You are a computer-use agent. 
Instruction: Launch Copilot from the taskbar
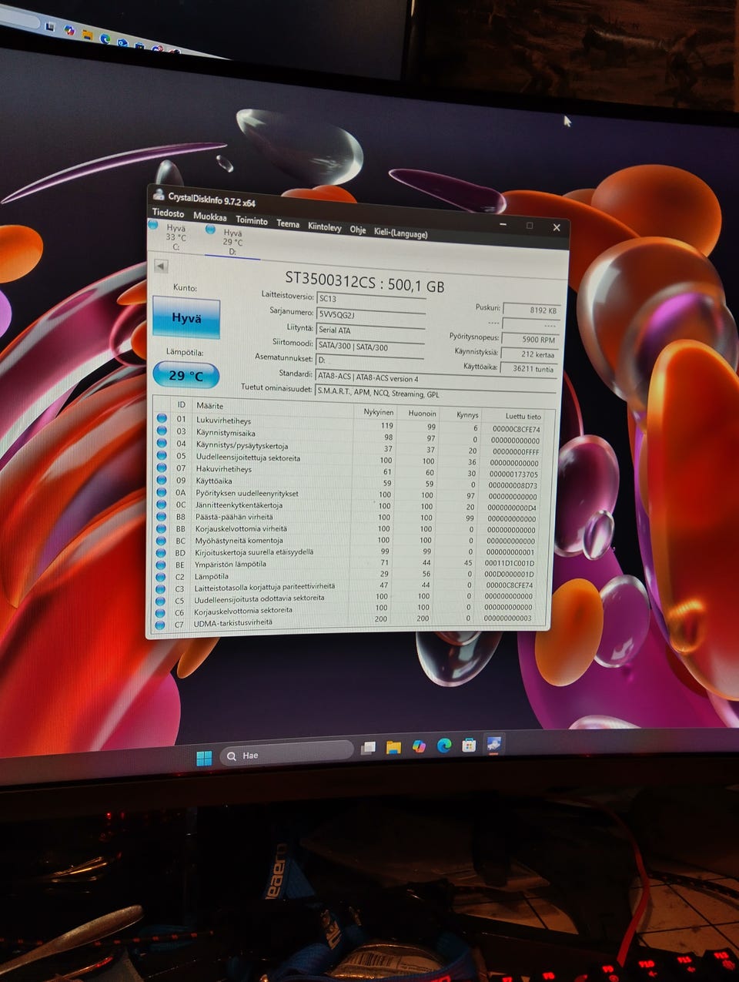pos(419,746)
